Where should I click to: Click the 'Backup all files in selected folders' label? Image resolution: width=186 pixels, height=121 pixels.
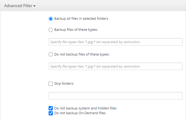pyautogui.click(x=81, y=19)
